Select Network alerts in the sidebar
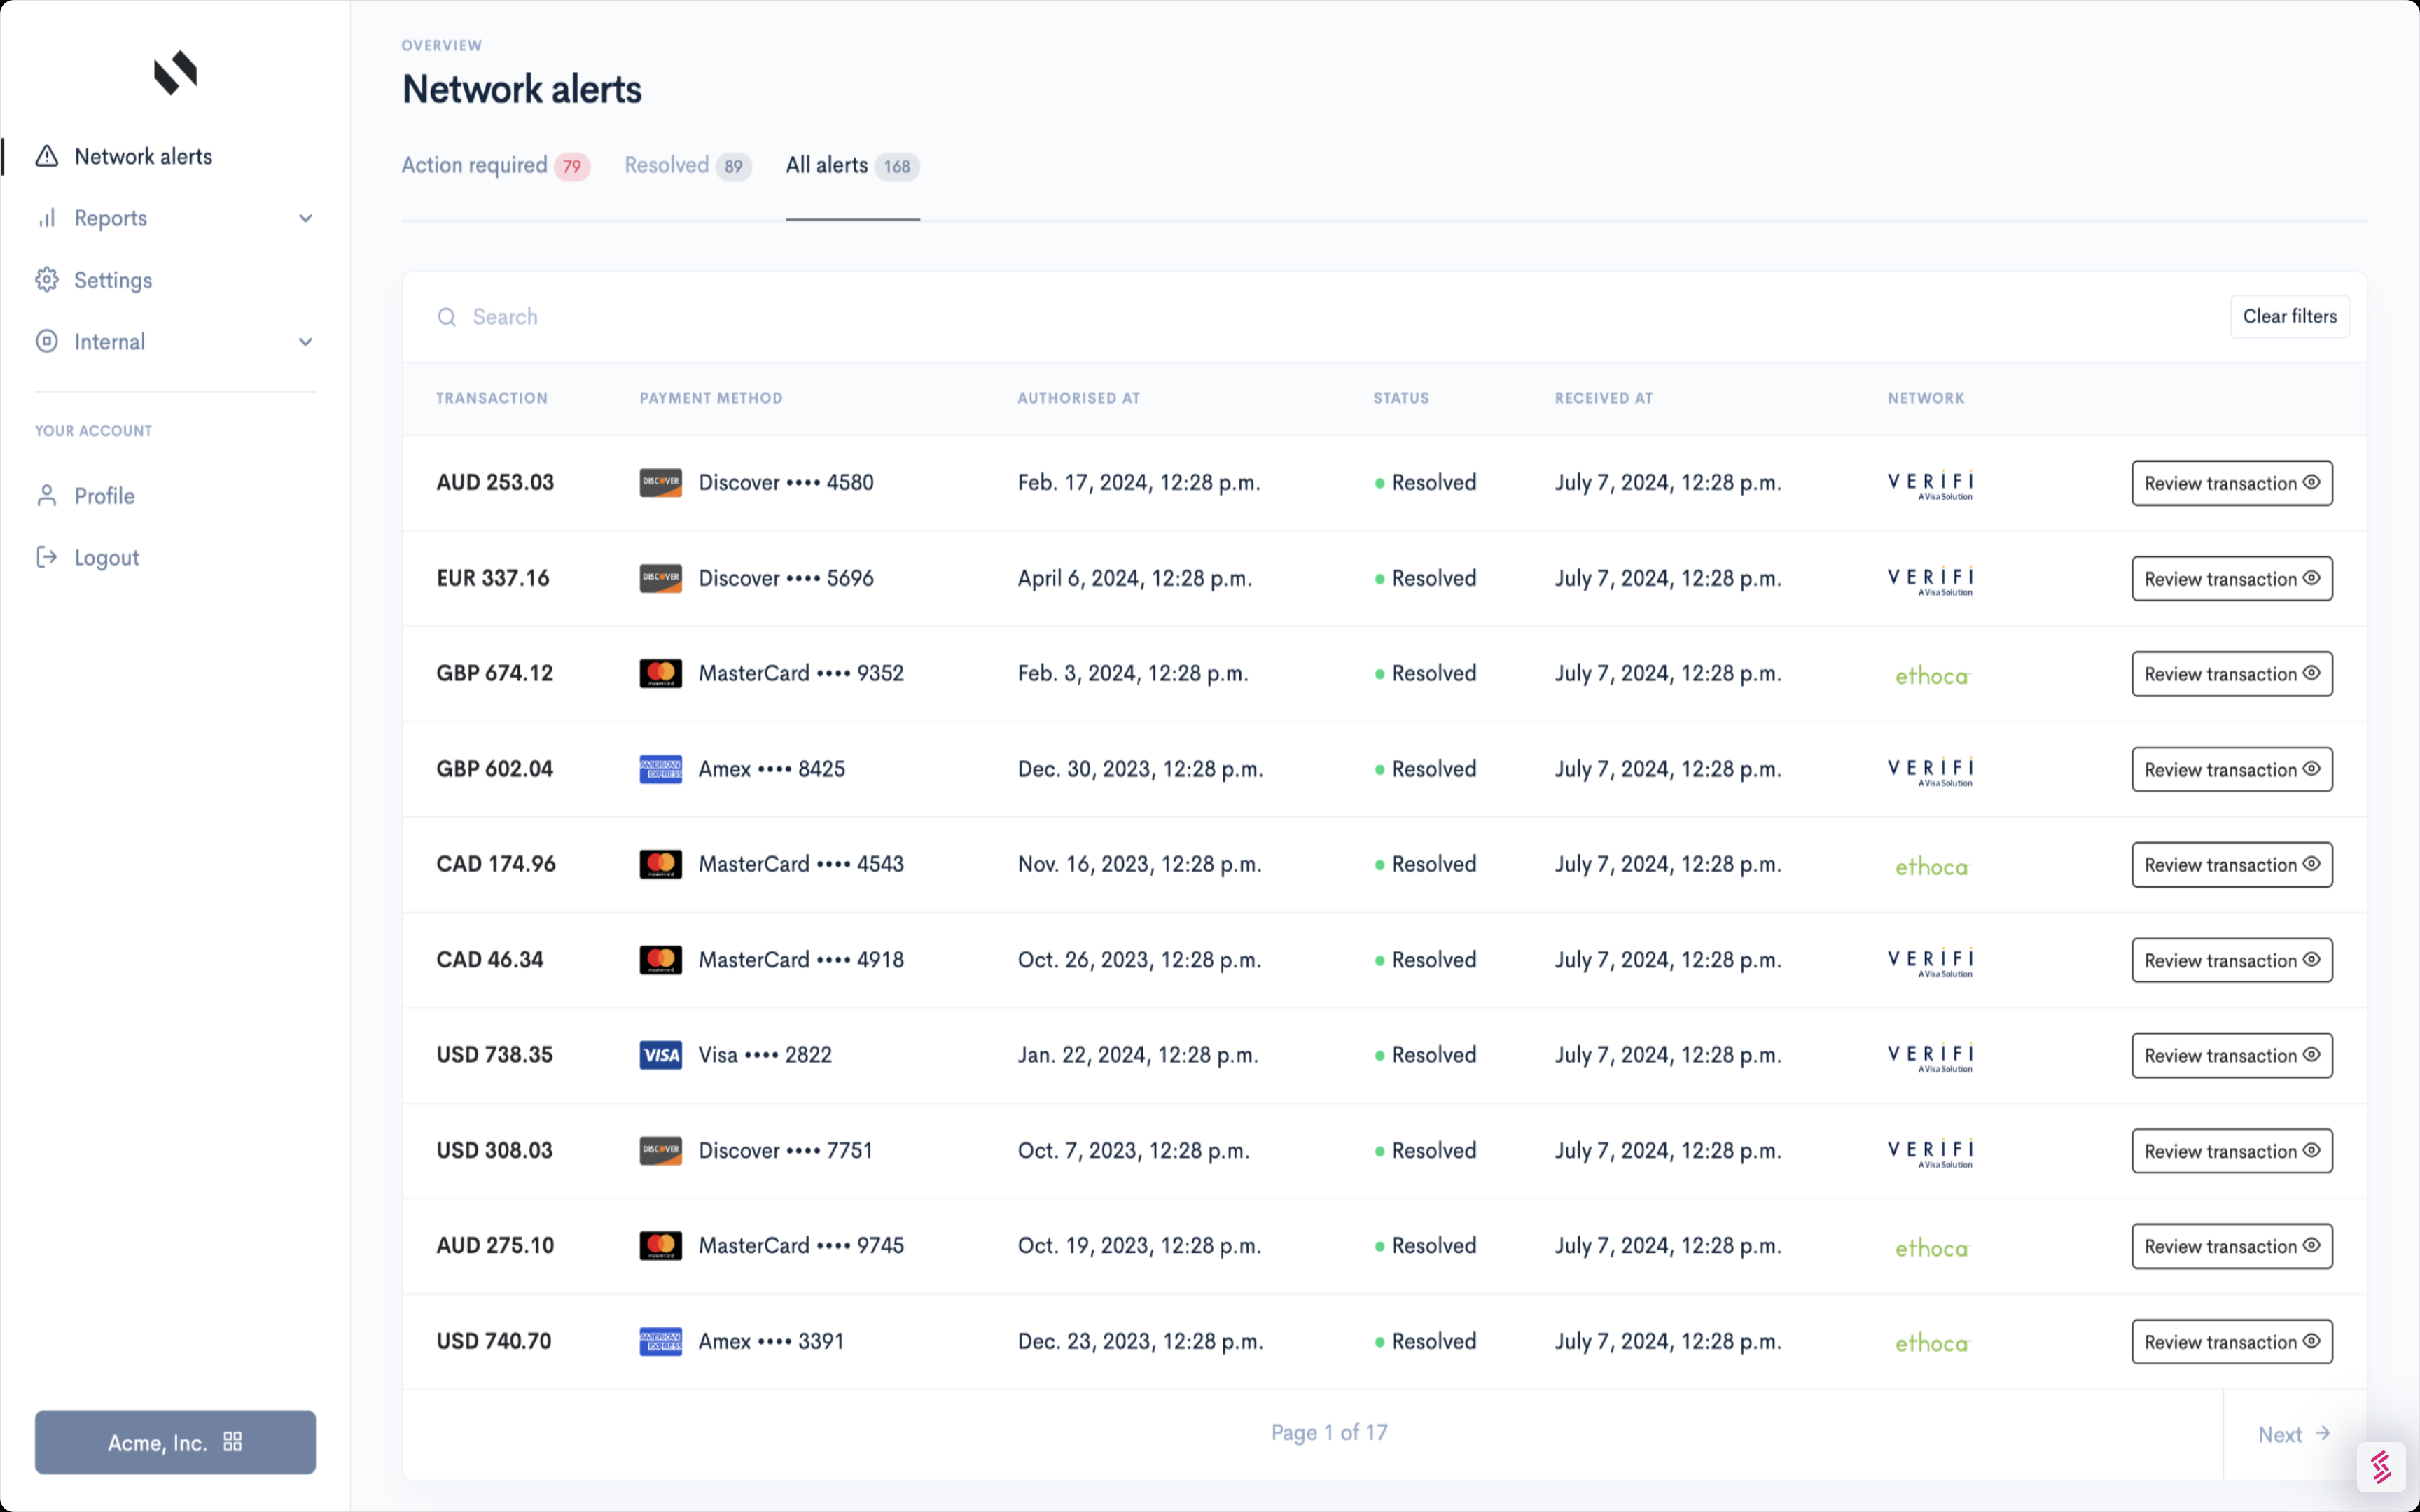The height and width of the screenshot is (1512, 2420). pyautogui.click(x=143, y=156)
